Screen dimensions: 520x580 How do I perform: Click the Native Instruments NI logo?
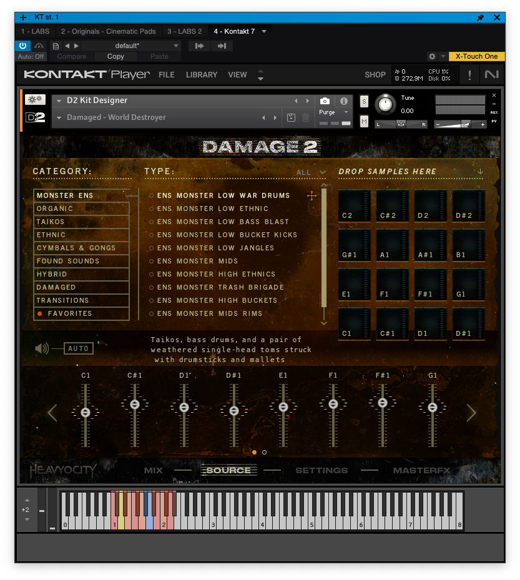pyautogui.click(x=492, y=75)
